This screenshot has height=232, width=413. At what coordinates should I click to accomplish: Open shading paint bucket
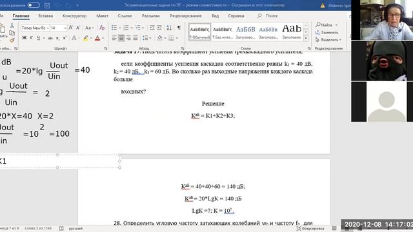pyautogui.click(x=159, y=38)
